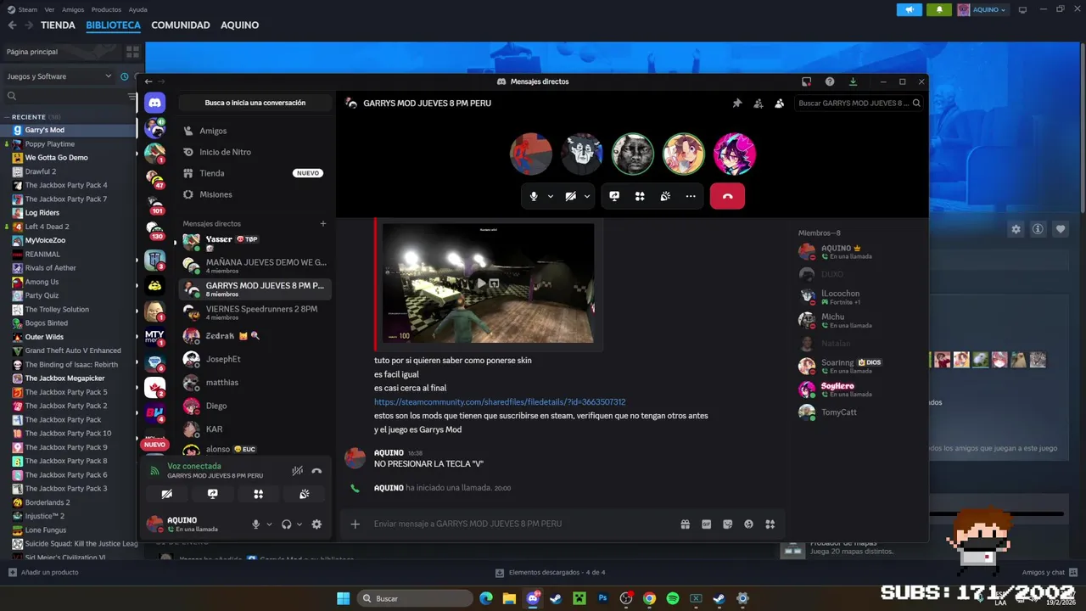Screen dimensions: 1086x611
Task: Search in GARRYS MOD JUEVES 8 PM field
Action: point(859,103)
